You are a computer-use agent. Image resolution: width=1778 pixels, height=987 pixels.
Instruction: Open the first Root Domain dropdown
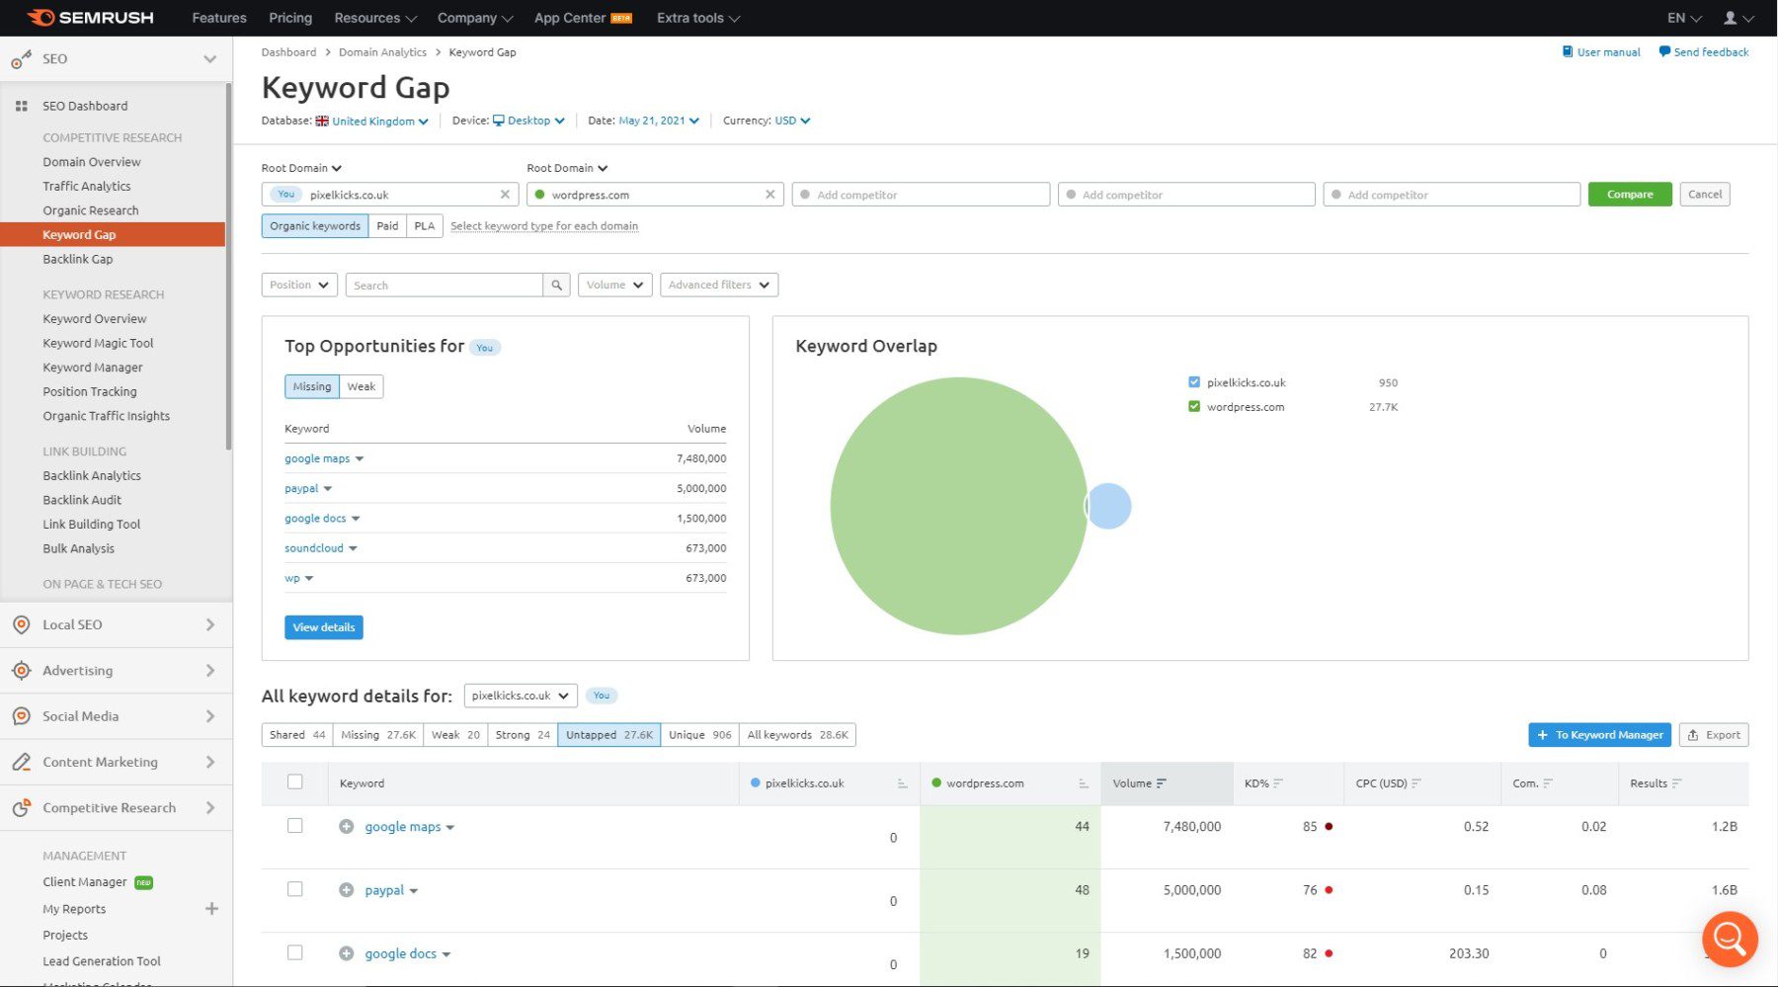point(301,168)
